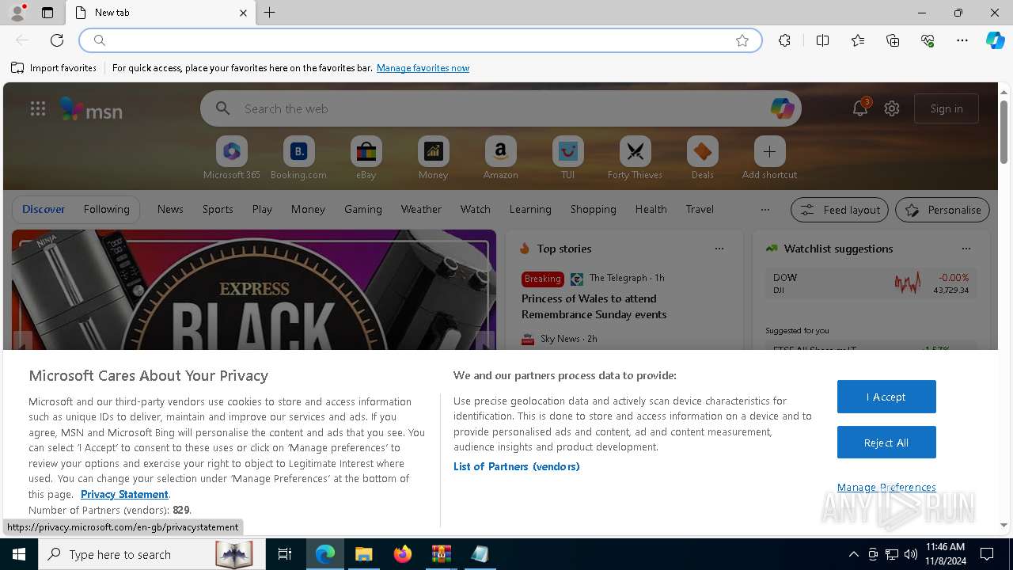Open the tab actions menu icon
Image resolution: width=1013 pixels, height=570 pixels.
click(47, 13)
